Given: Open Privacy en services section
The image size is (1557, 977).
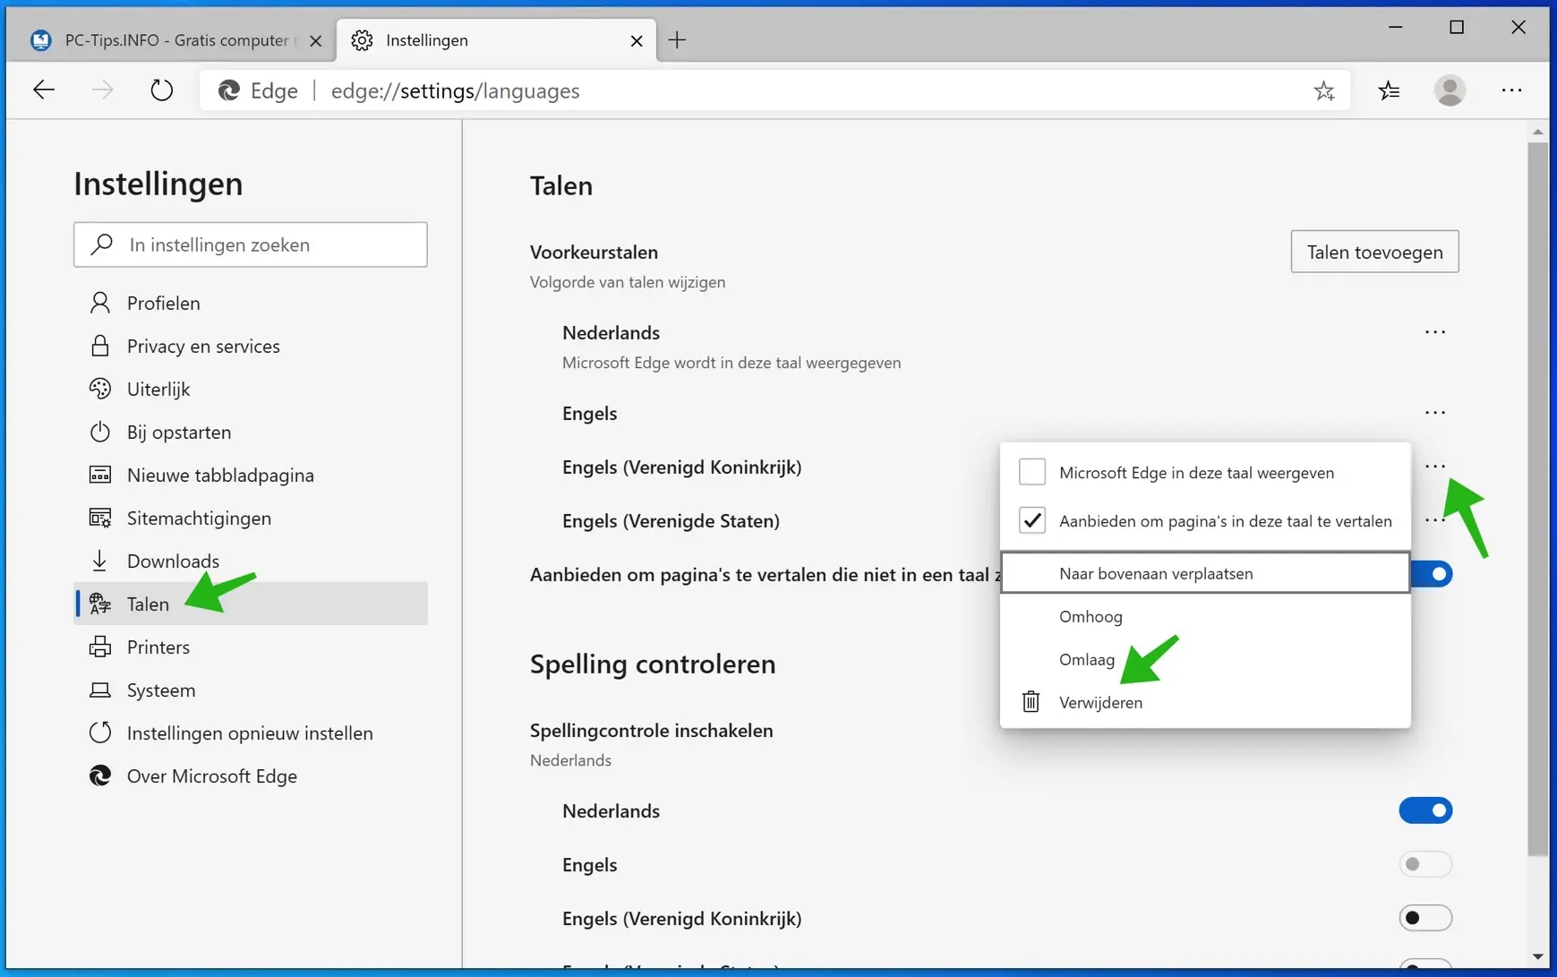Looking at the screenshot, I should click(251, 346).
